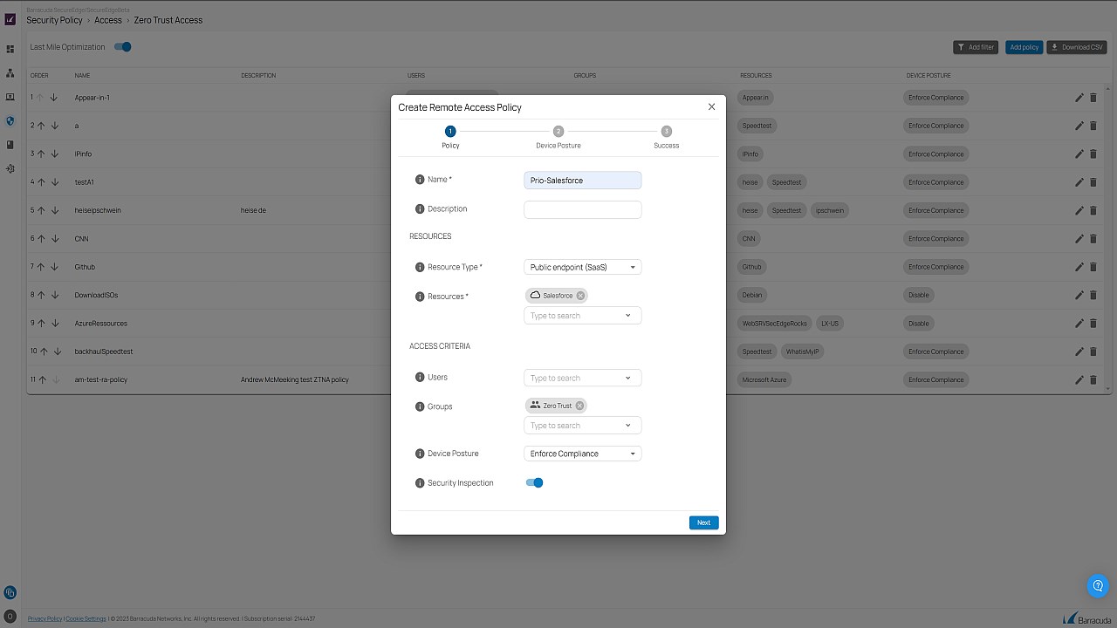Click the Microsoft Azure resource chip

coord(764,379)
